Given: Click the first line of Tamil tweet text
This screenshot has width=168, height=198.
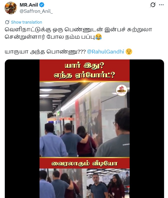Looking at the screenshot, I should (x=78, y=30).
